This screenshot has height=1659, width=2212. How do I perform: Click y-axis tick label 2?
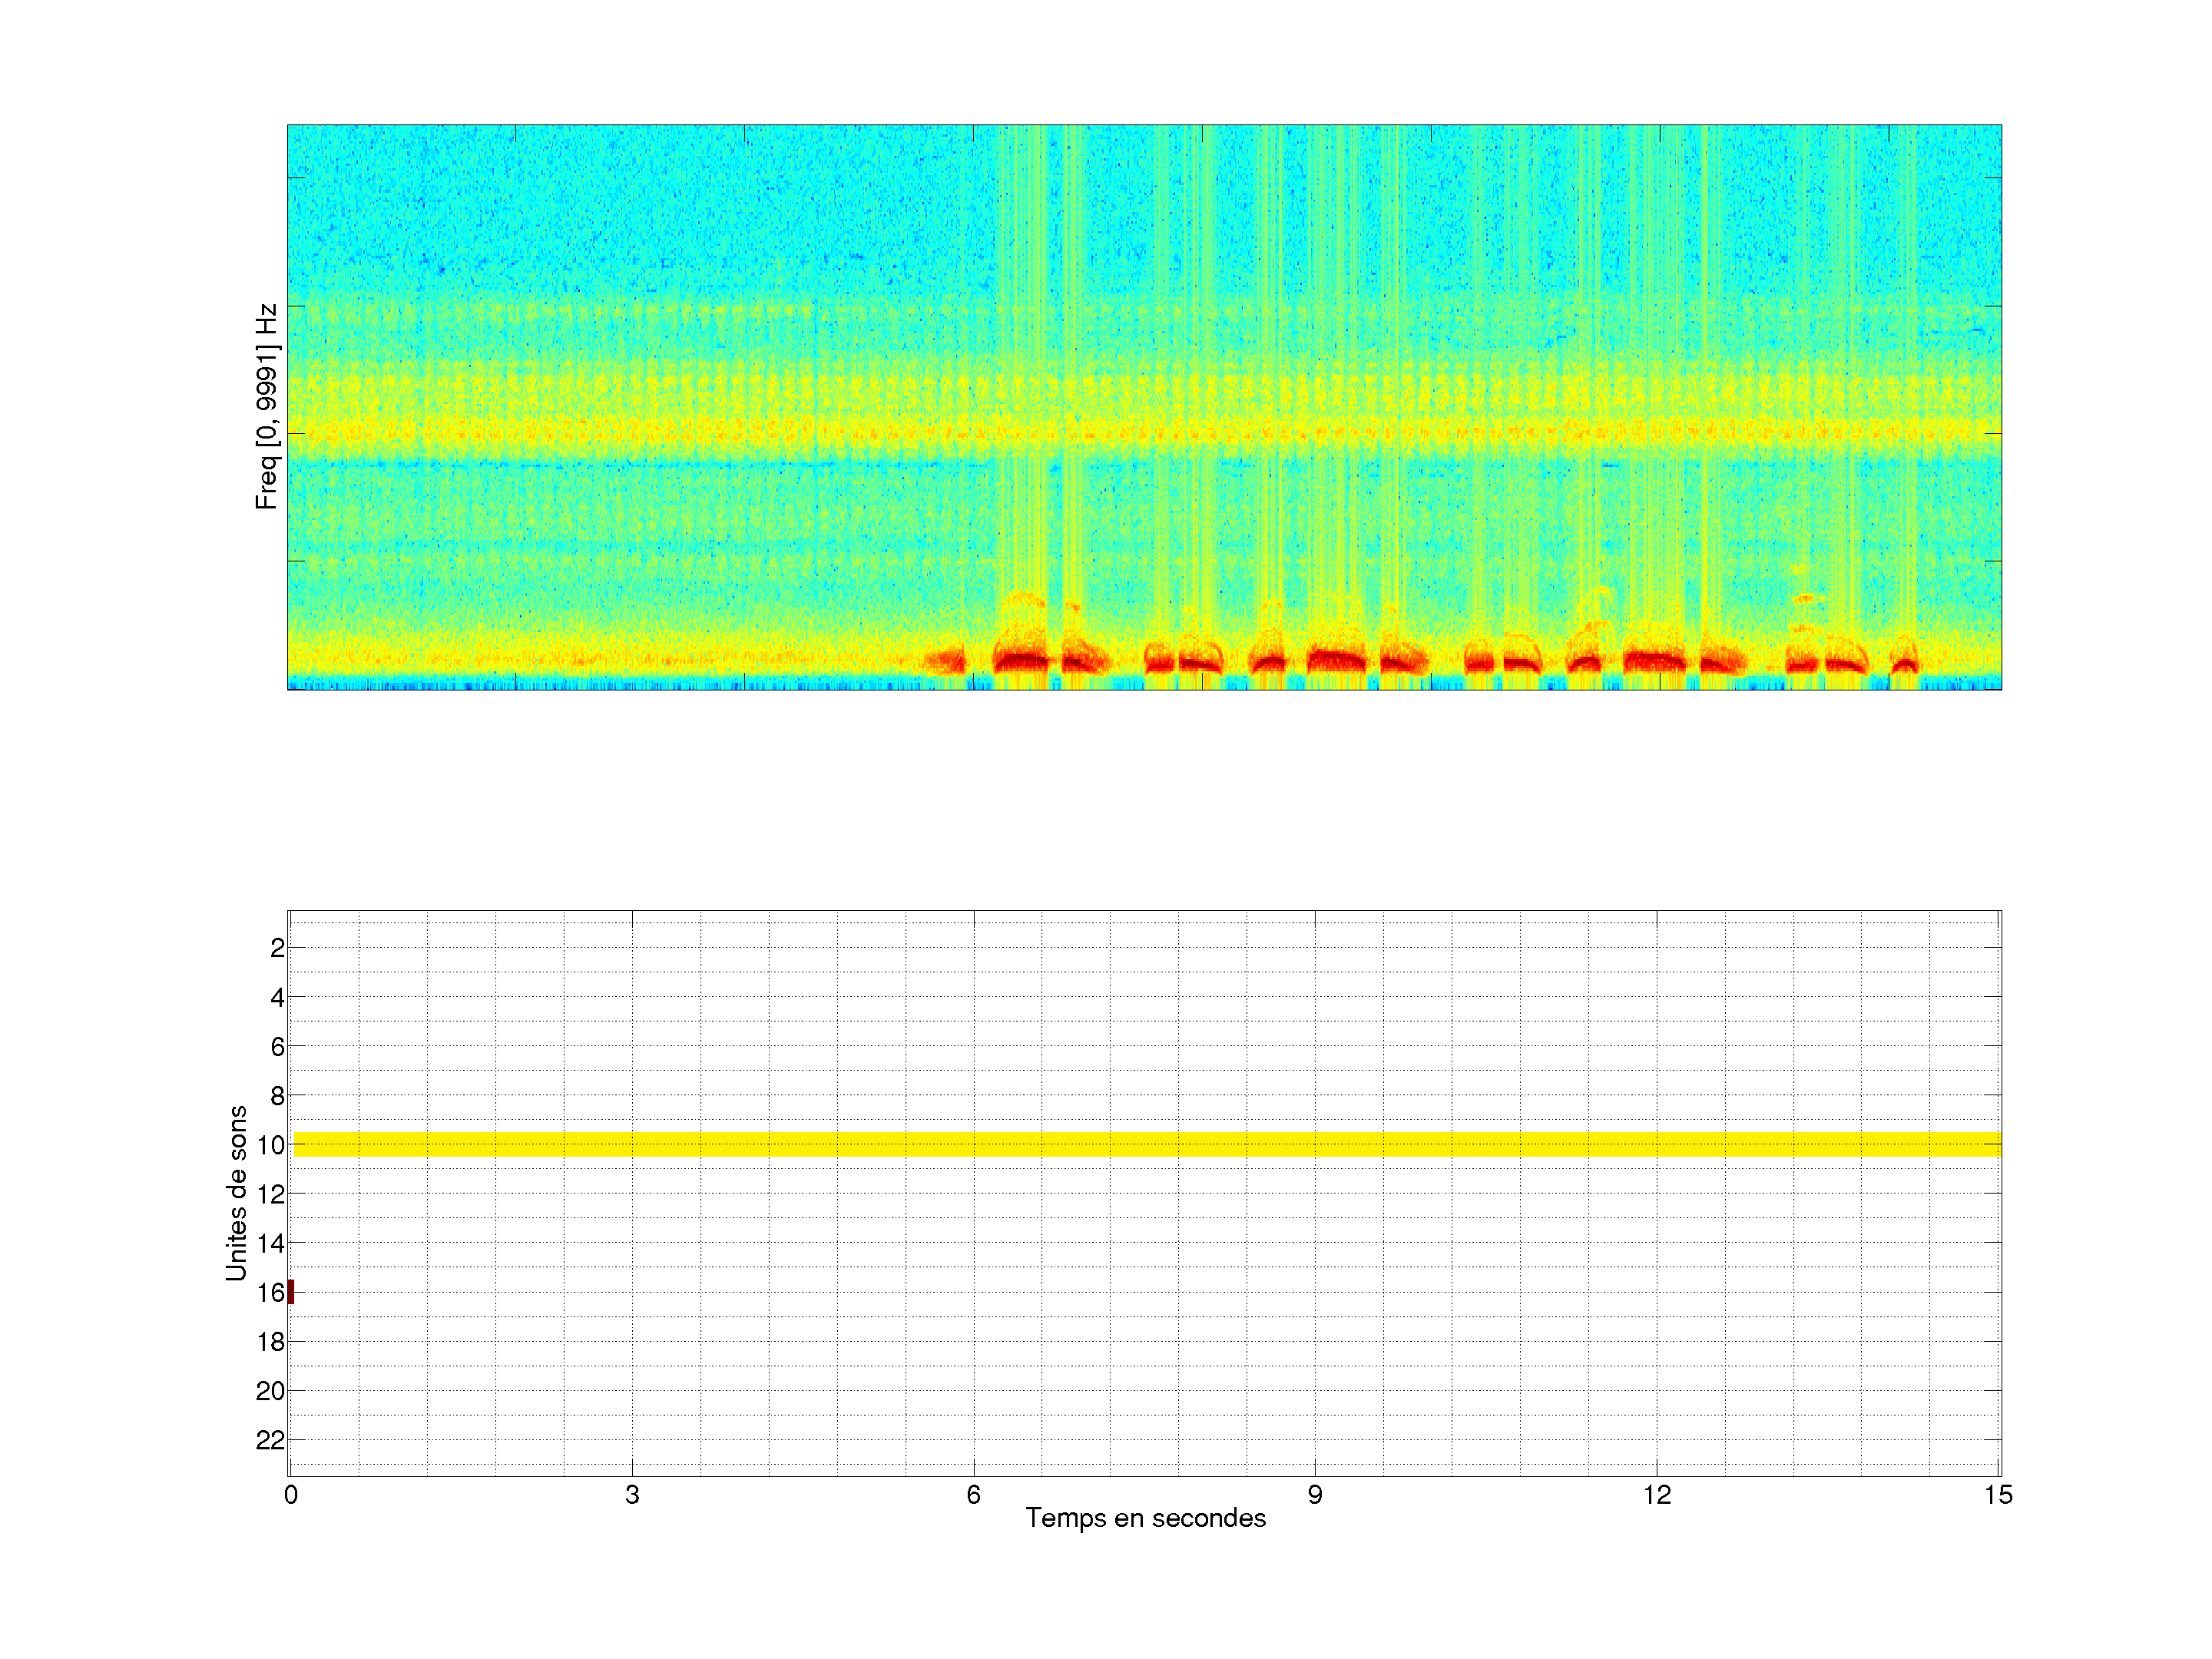(277, 948)
